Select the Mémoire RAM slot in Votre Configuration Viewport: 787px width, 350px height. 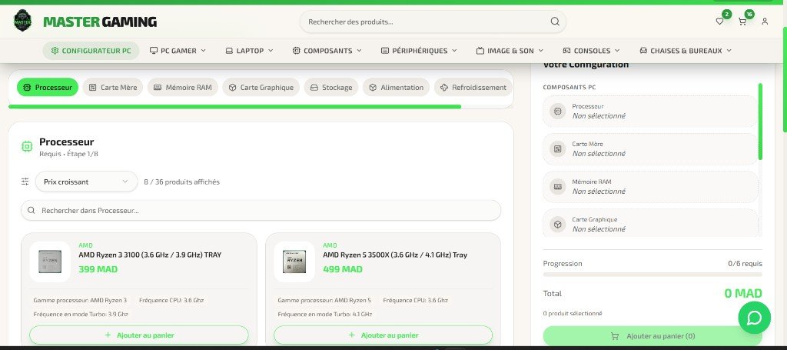650,186
